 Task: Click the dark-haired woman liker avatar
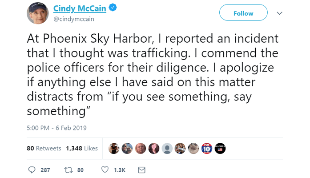153,148
